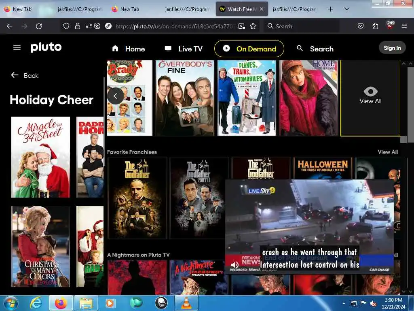This screenshot has height=311, width=414.
Task: Click the autoplay blocked icon
Action: click(x=97, y=26)
